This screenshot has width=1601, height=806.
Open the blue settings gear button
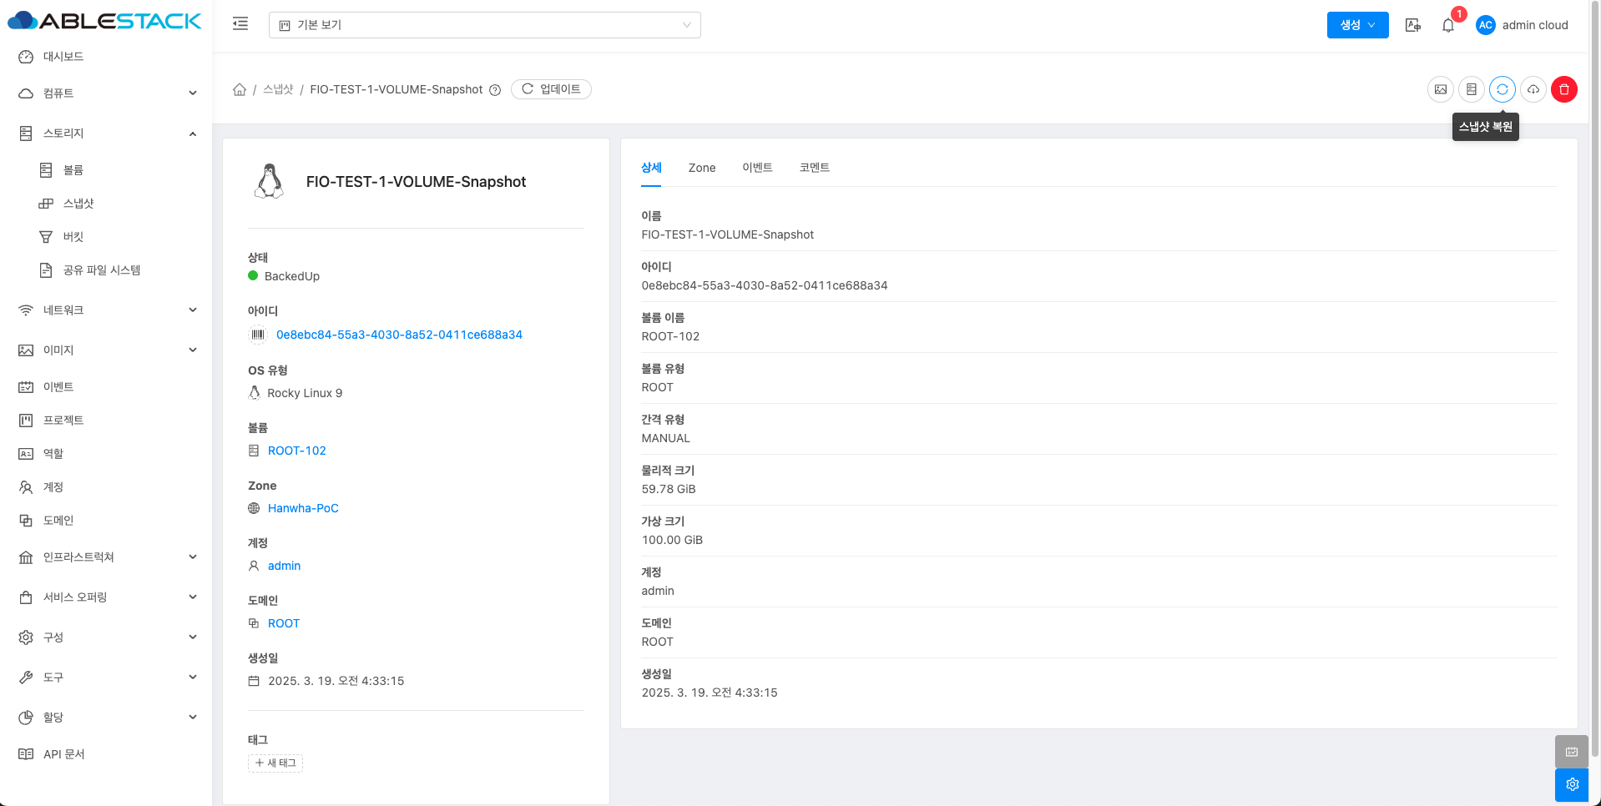pyautogui.click(x=1572, y=784)
